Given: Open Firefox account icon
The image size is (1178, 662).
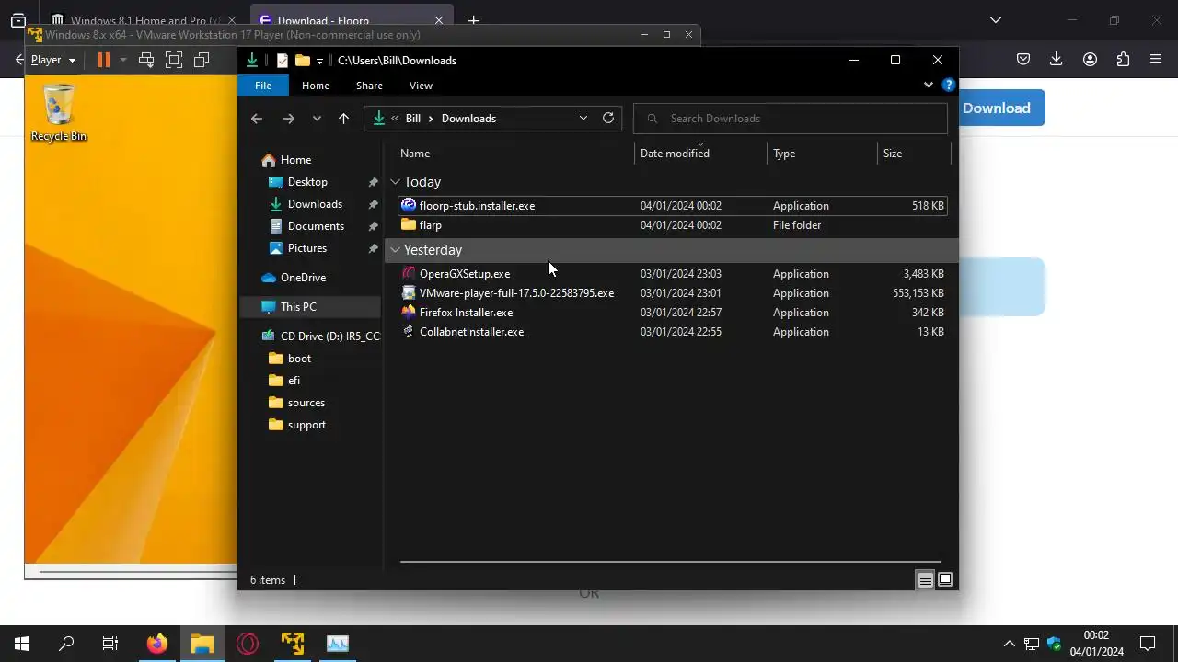Looking at the screenshot, I should (x=1090, y=59).
